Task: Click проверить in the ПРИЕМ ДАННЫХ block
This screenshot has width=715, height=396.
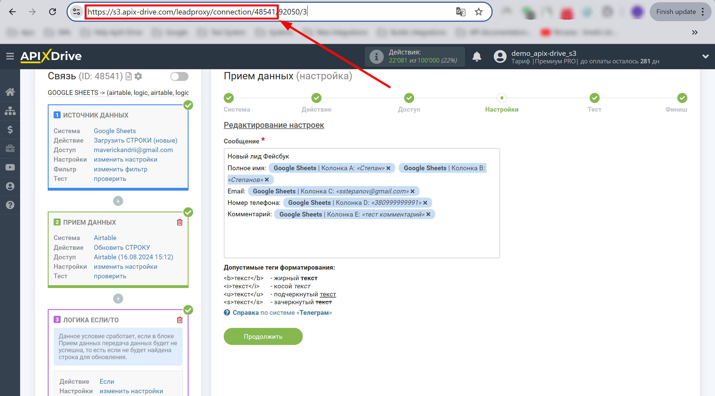Action: click(110, 276)
